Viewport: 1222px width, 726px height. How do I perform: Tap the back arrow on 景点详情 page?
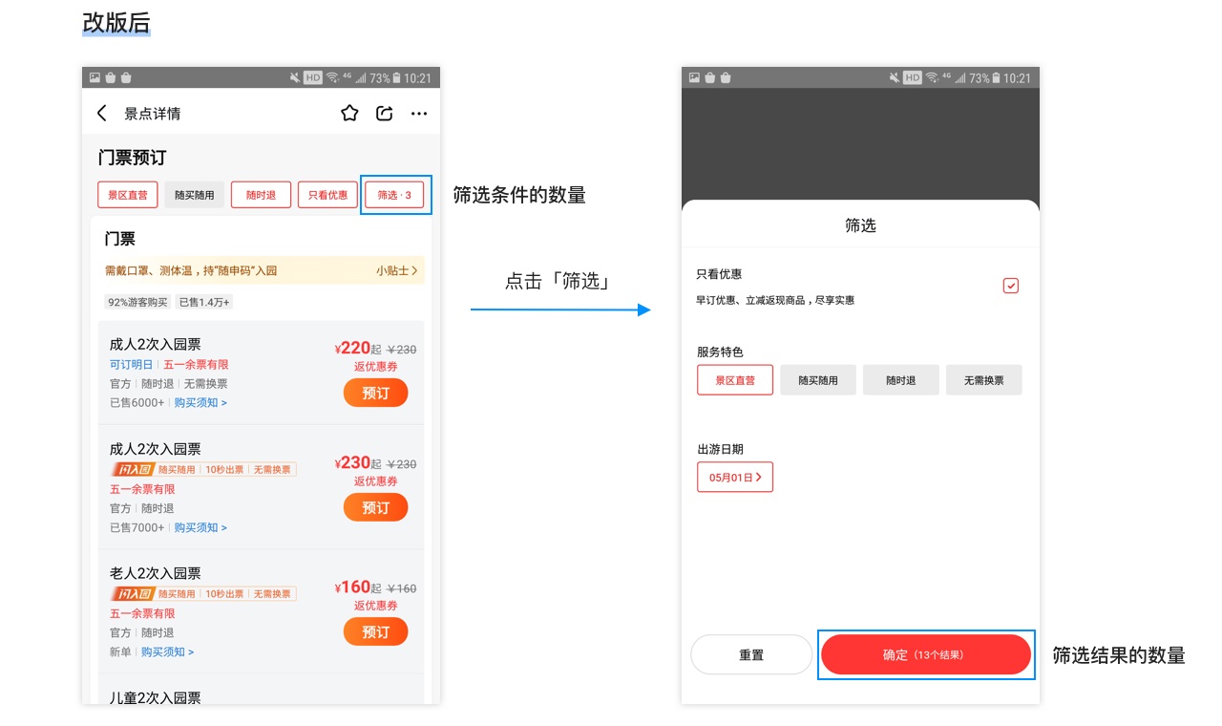(x=102, y=113)
